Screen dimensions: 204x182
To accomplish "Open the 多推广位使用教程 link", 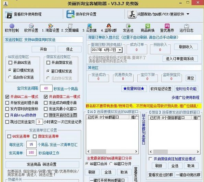I will coord(186,97).
